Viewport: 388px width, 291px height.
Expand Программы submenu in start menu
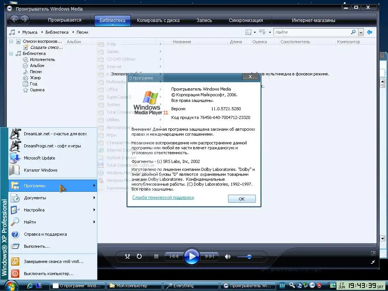(52, 186)
